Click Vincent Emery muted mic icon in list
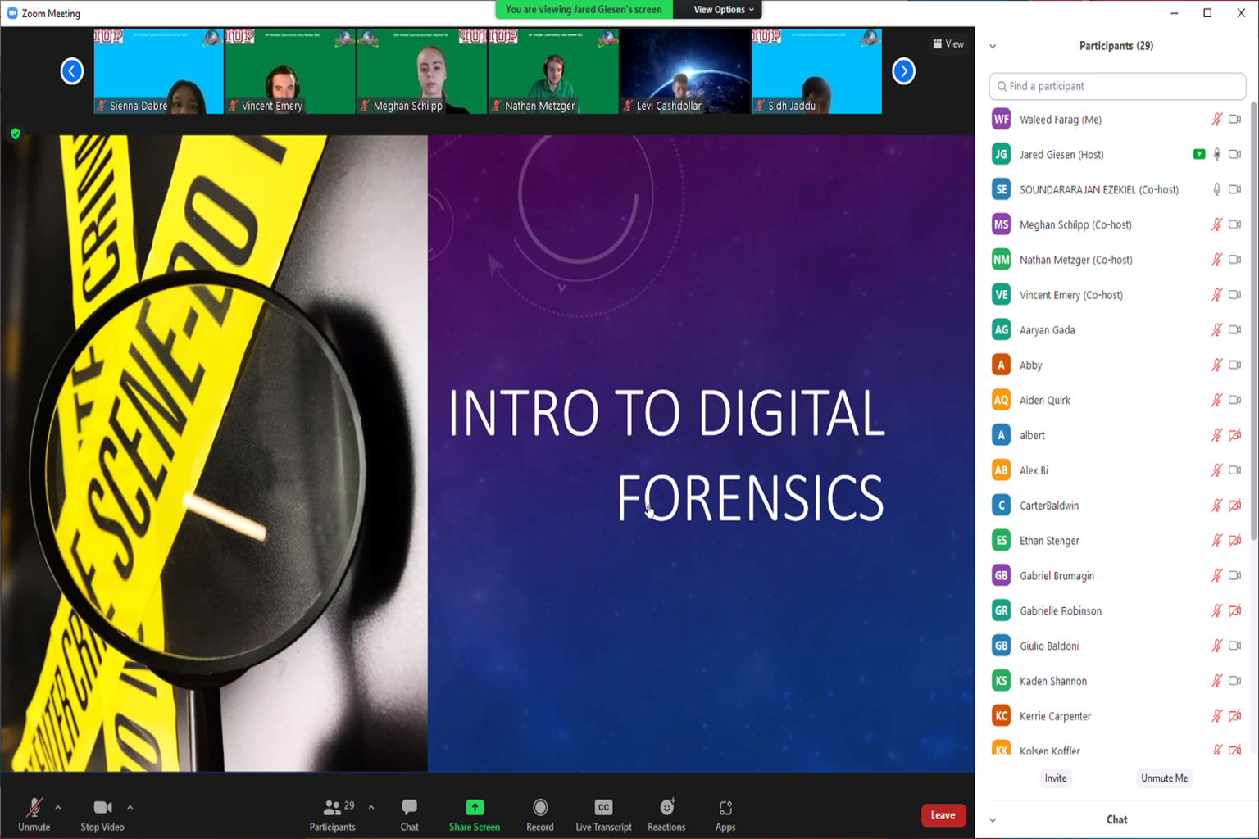This screenshot has height=839, width=1259. (x=1217, y=295)
